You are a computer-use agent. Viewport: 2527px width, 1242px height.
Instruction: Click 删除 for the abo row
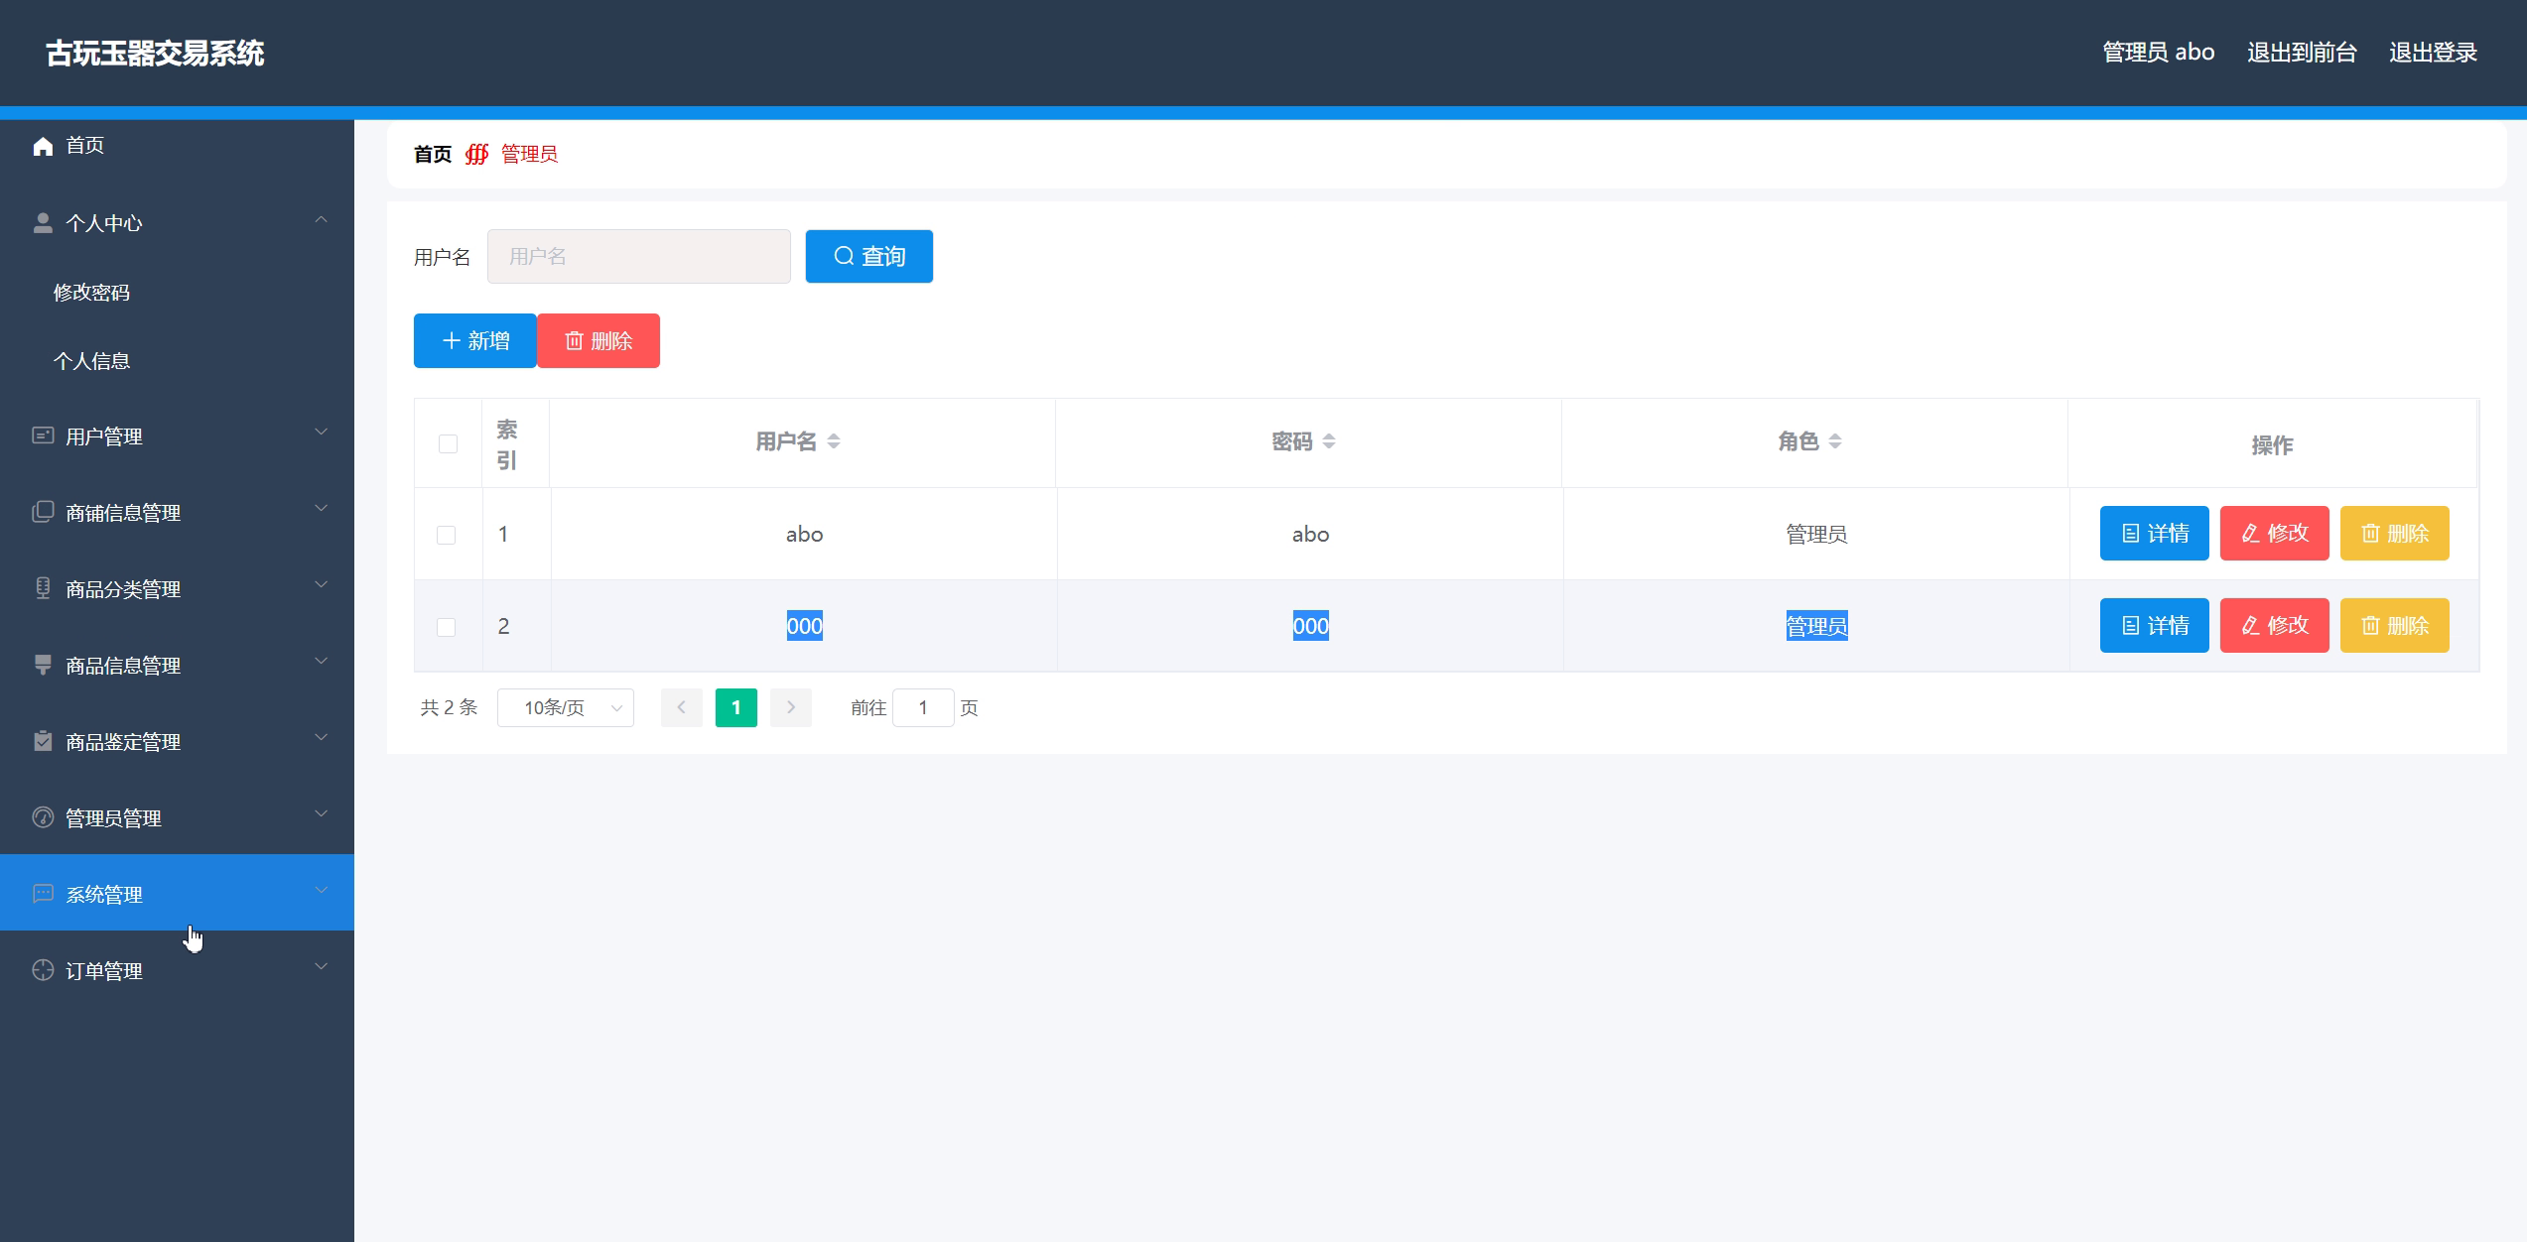pyautogui.click(x=2395, y=534)
